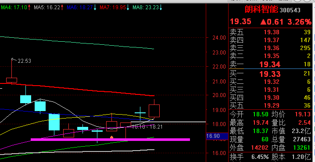The image size is (315, 162).
Task: Select the 买五 19.29 order row
Action: click(x=270, y=105)
